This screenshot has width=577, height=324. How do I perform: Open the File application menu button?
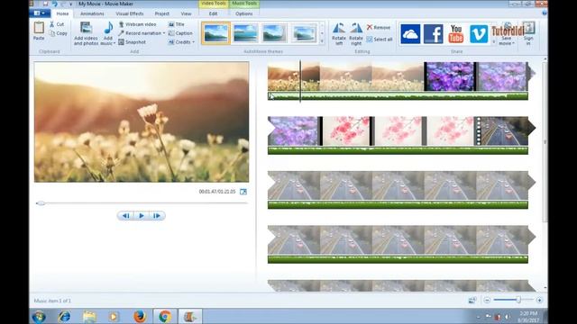coord(40,13)
